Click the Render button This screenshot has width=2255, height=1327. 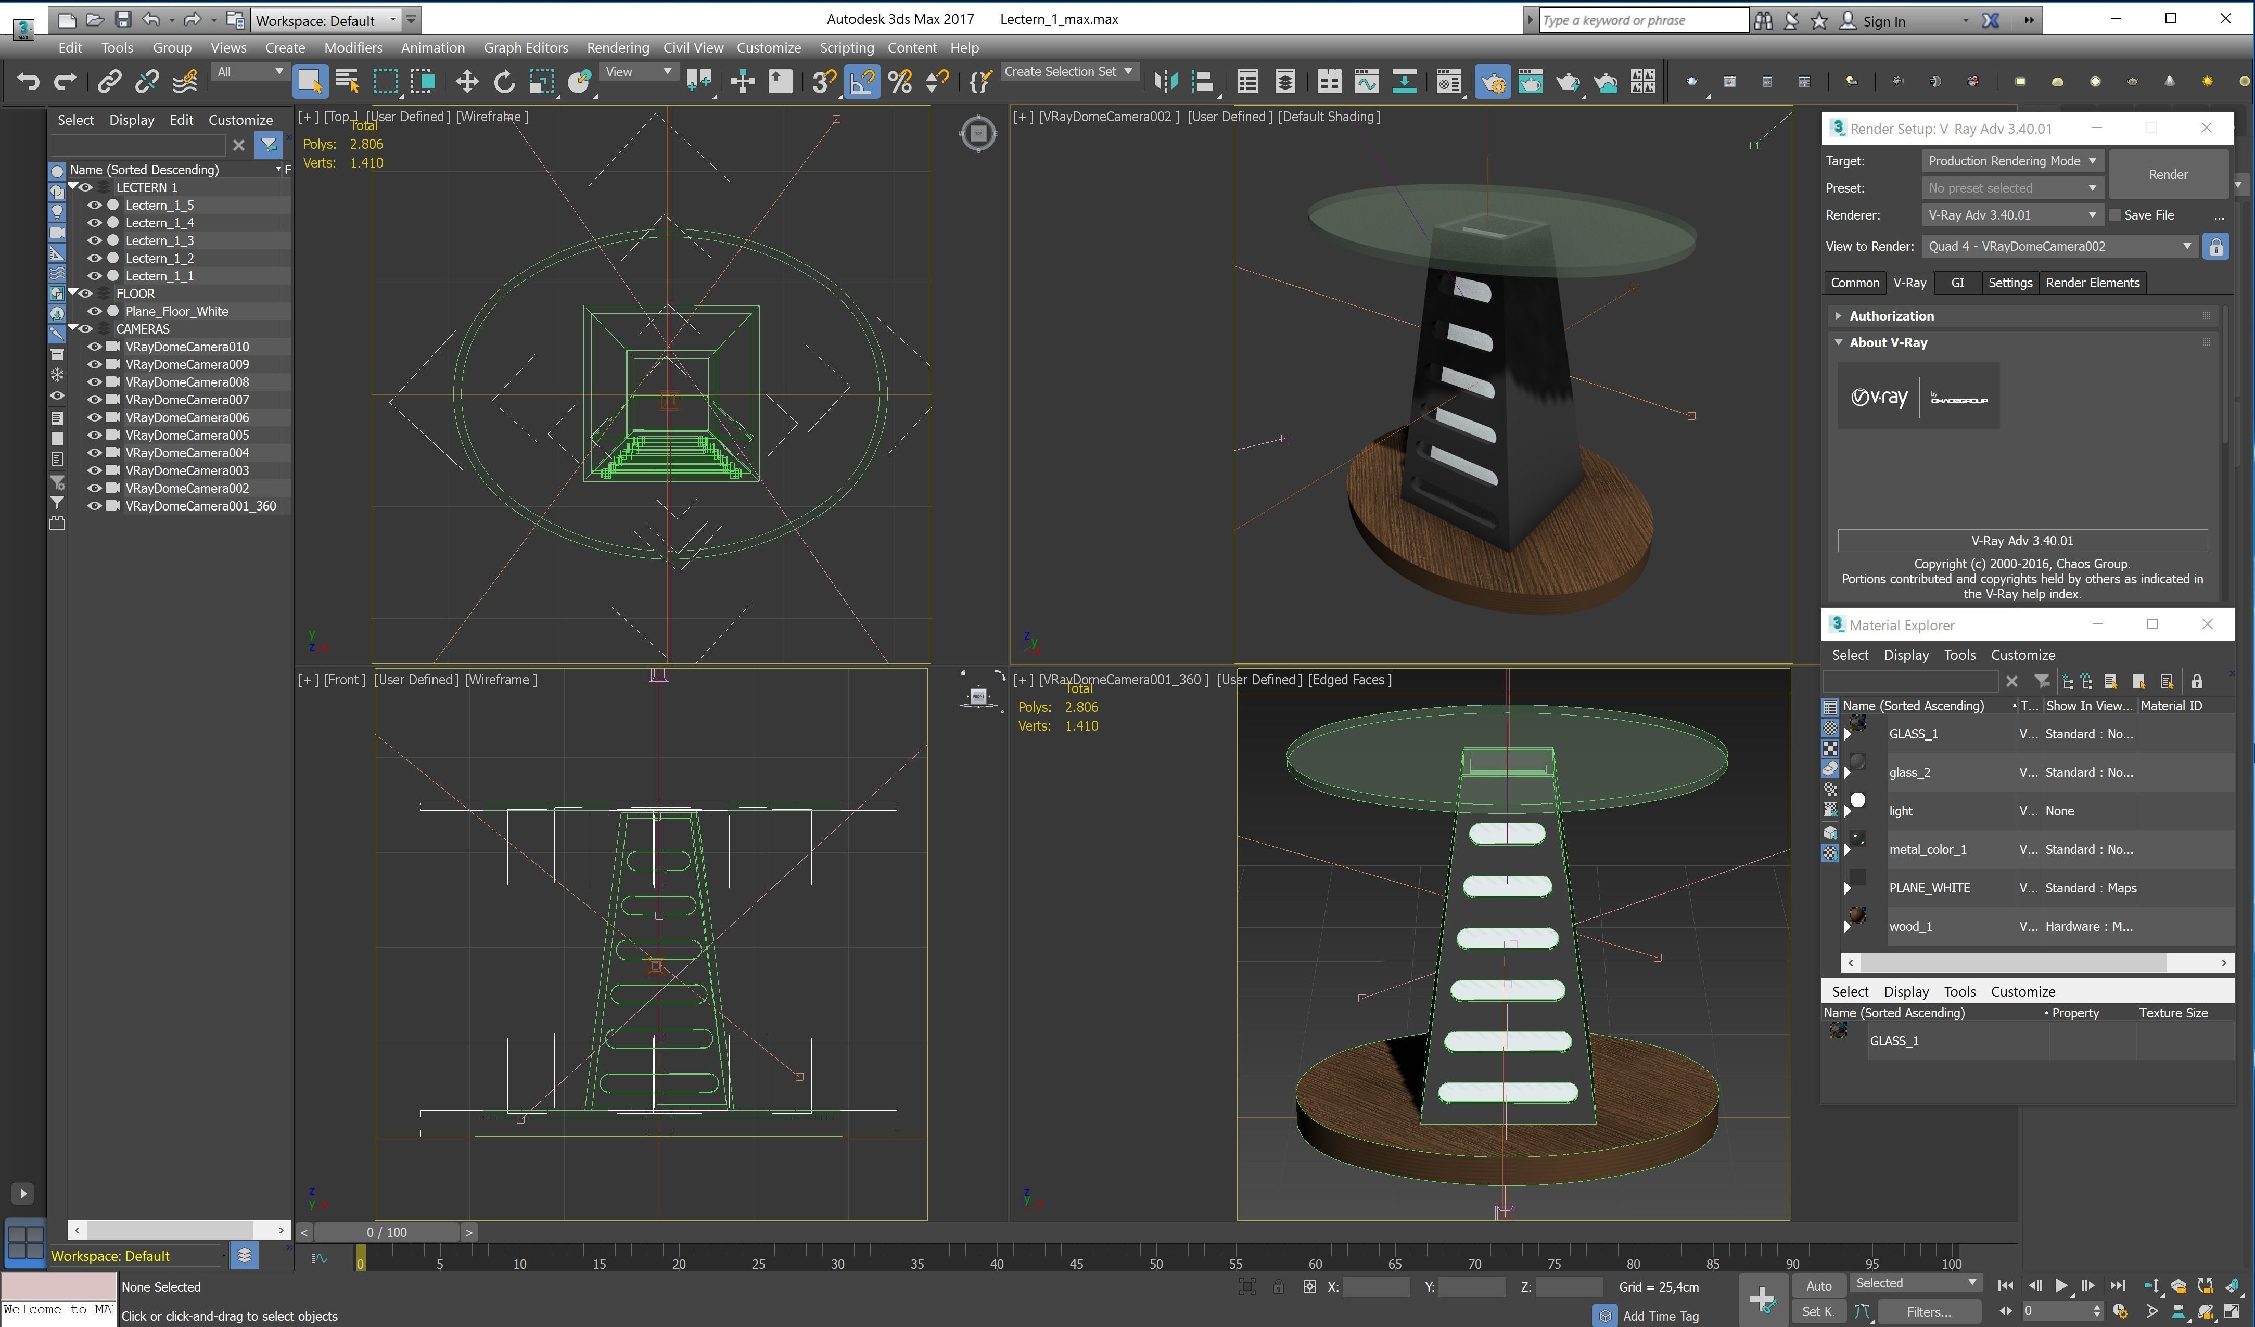(2167, 174)
